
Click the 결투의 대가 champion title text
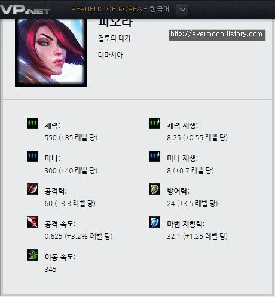[x=114, y=38]
